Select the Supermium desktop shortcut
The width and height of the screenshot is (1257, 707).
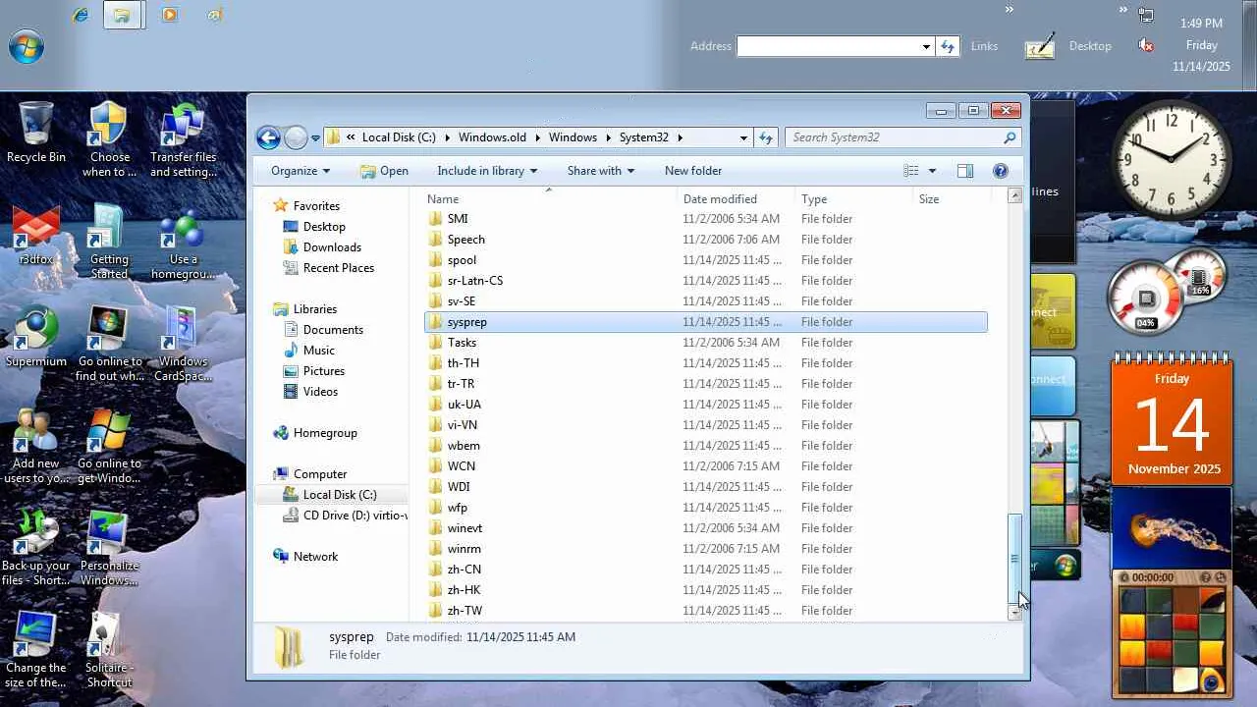(x=36, y=338)
